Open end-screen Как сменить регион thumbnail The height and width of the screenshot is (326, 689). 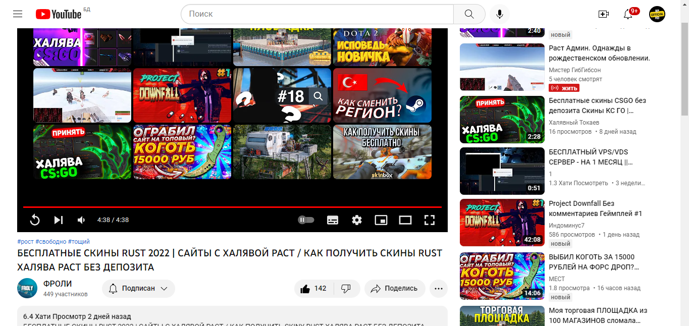pyautogui.click(x=382, y=95)
